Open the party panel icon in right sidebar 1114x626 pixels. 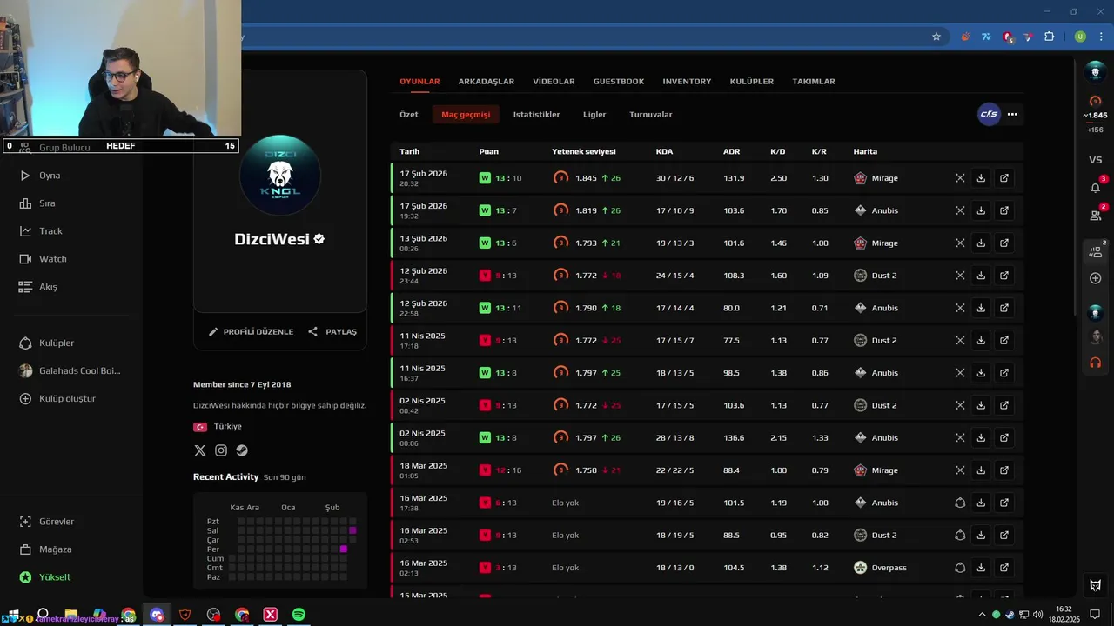click(1096, 252)
